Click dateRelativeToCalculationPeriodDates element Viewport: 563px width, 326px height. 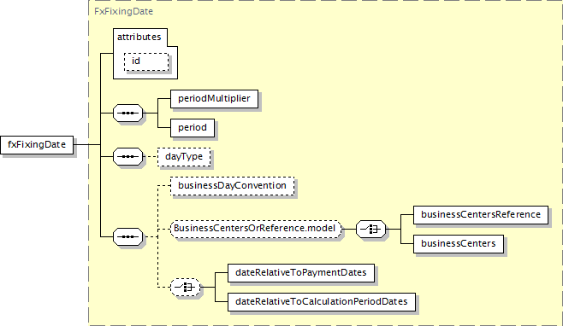point(322,302)
